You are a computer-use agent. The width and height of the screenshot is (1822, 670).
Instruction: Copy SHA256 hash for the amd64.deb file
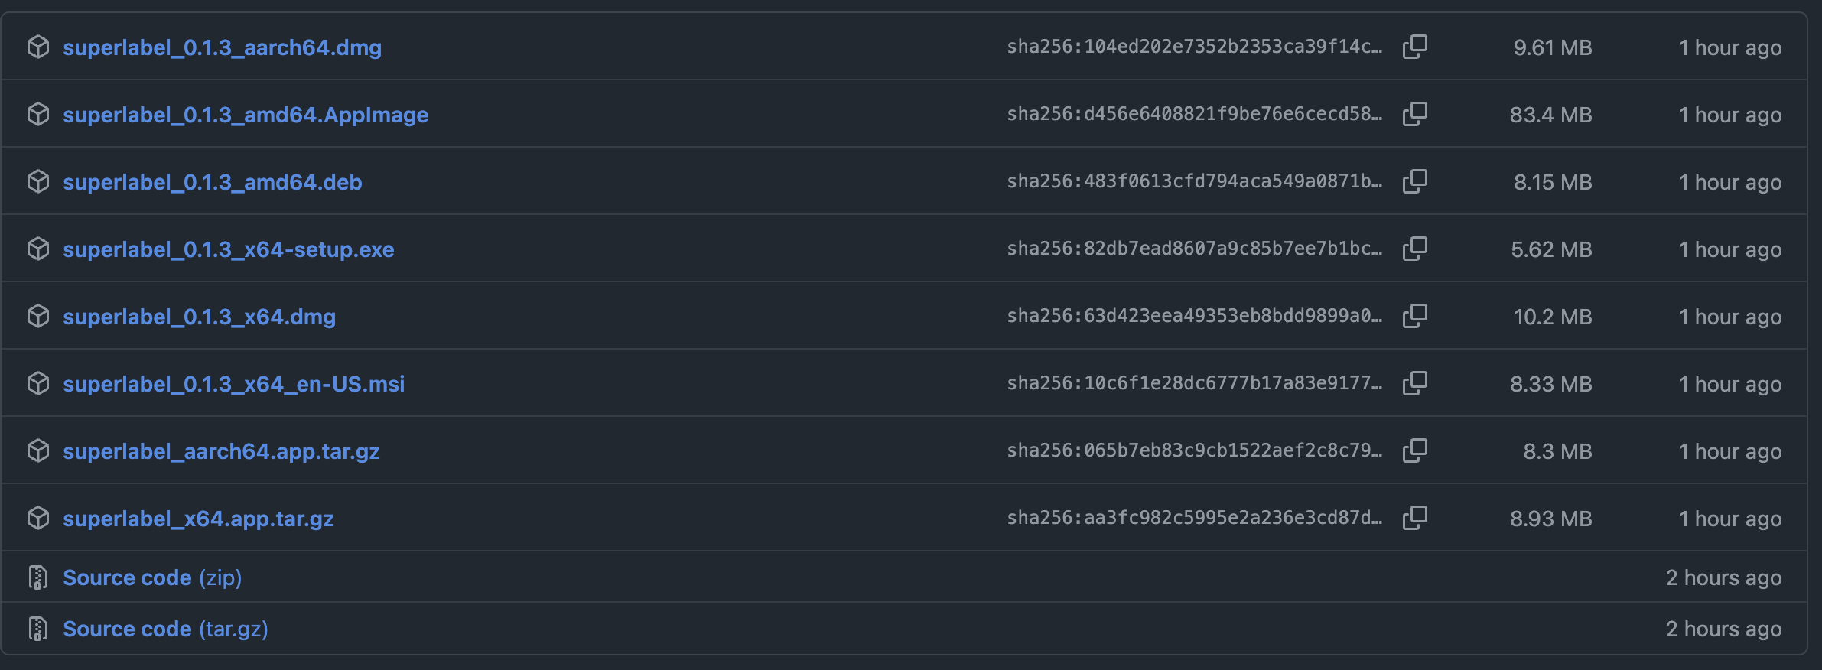click(1415, 181)
